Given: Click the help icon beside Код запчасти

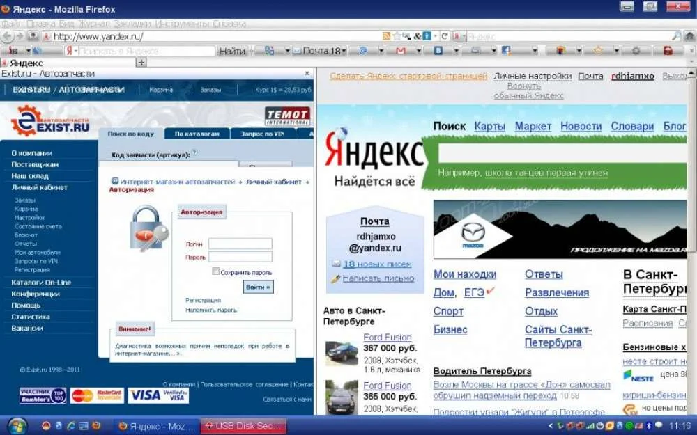Looking at the screenshot, I should [194, 153].
